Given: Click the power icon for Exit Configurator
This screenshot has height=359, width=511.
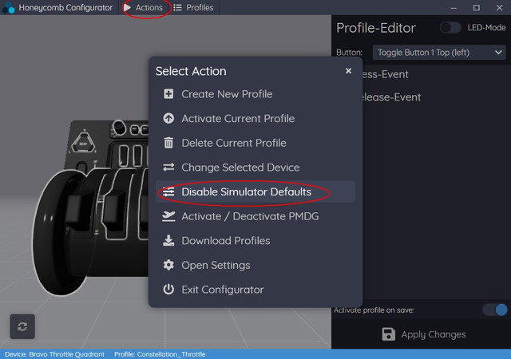Looking at the screenshot, I should 168,290.
